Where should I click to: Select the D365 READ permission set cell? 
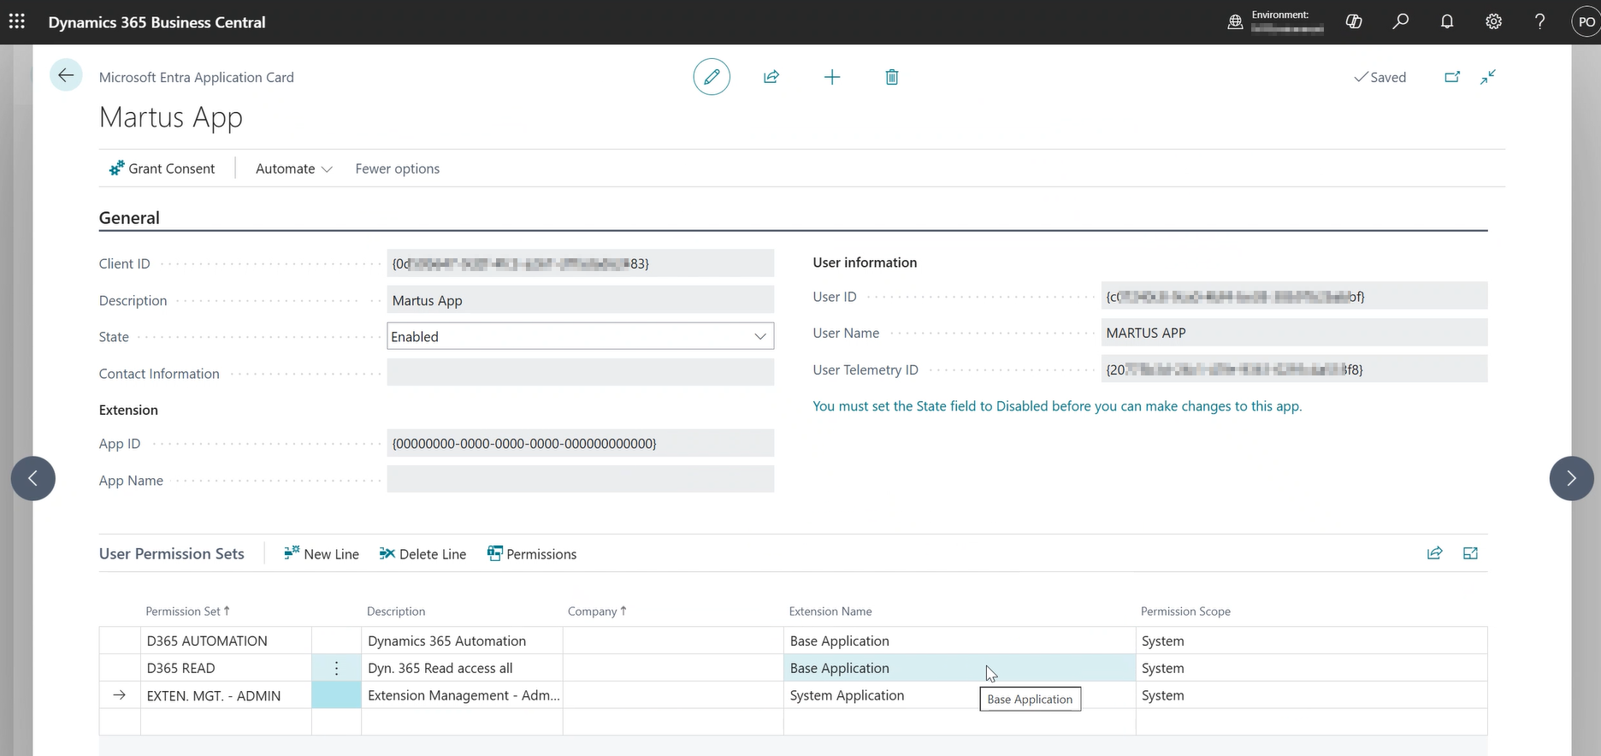226,668
